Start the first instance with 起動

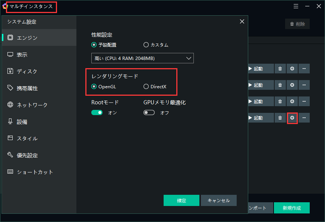pyautogui.click(x=256, y=69)
